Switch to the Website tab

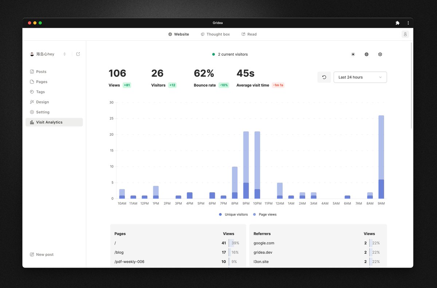[x=178, y=34]
